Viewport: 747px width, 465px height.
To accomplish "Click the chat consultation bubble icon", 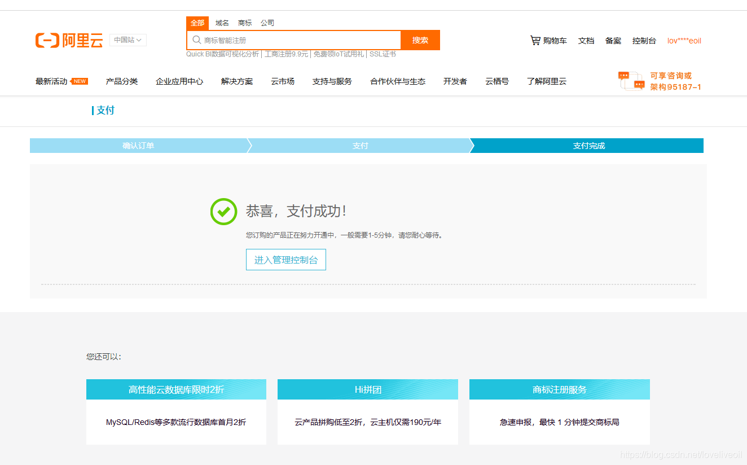I will coord(631,81).
